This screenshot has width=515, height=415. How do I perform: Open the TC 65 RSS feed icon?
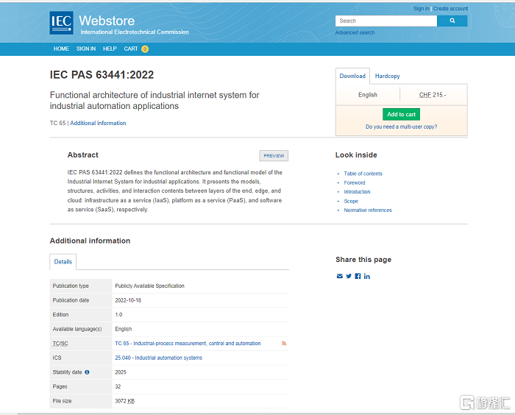click(x=284, y=344)
